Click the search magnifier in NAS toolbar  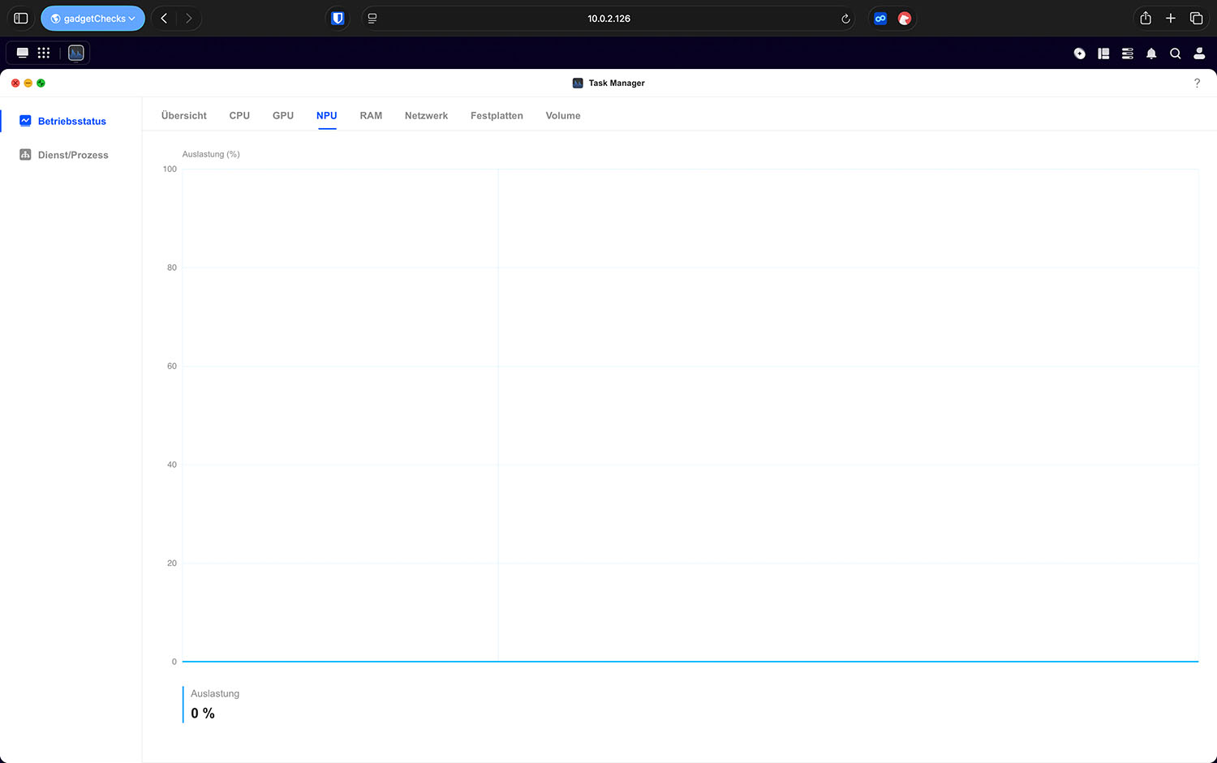tap(1175, 54)
